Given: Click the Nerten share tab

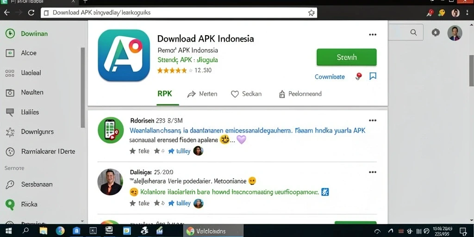Looking at the screenshot, I should pyautogui.click(x=202, y=94).
